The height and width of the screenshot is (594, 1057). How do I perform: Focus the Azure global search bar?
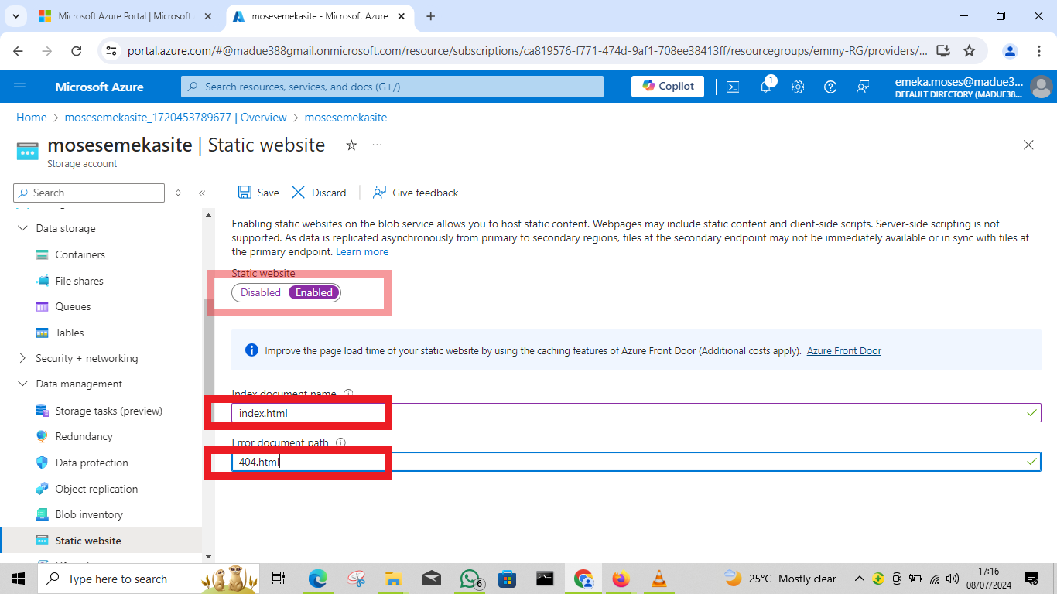pyautogui.click(x=392, y=87)
